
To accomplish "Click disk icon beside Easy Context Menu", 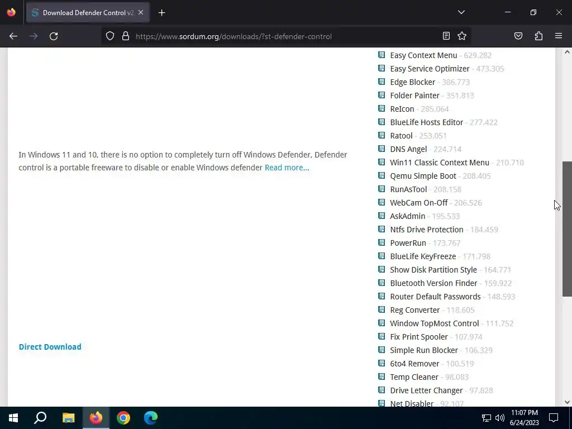I will point(382,55).
